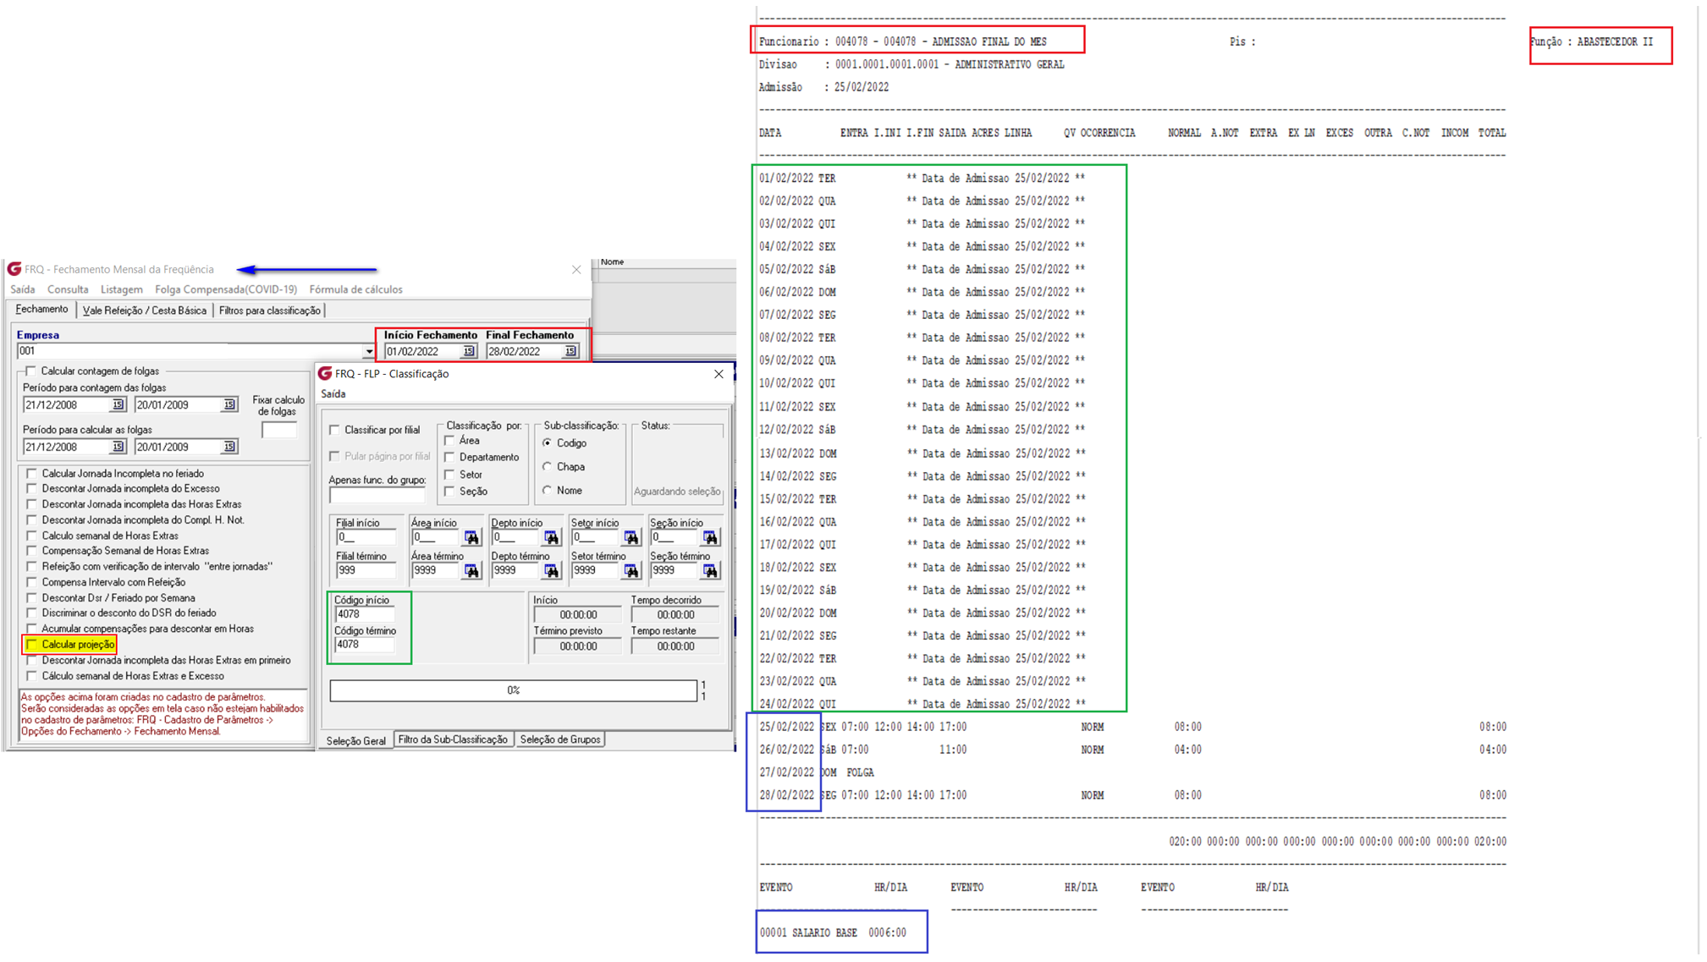
Task: Open the Início Fechamento calendar picker
Action: (x=469, y=351)
